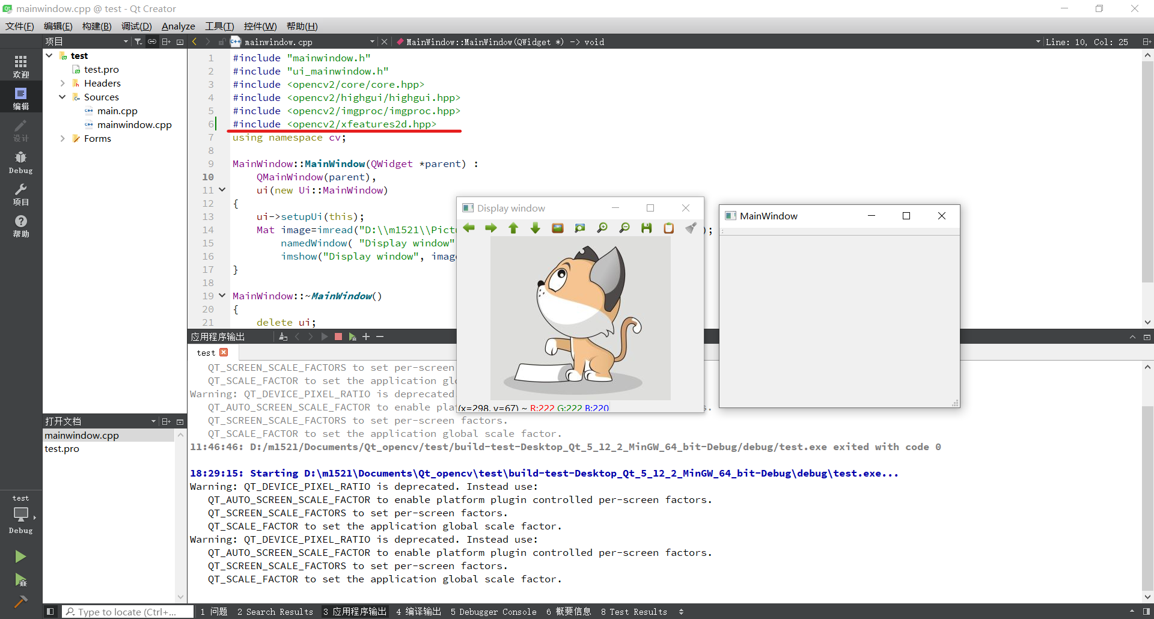The image size is (1154, 619).
Task: Open the Help mode in sidebar
Action: 20,225
